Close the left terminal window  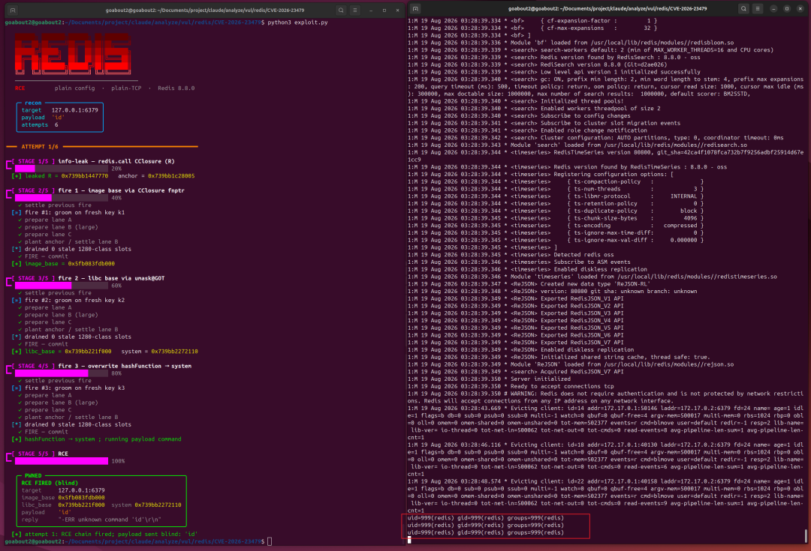coord(397,10)
